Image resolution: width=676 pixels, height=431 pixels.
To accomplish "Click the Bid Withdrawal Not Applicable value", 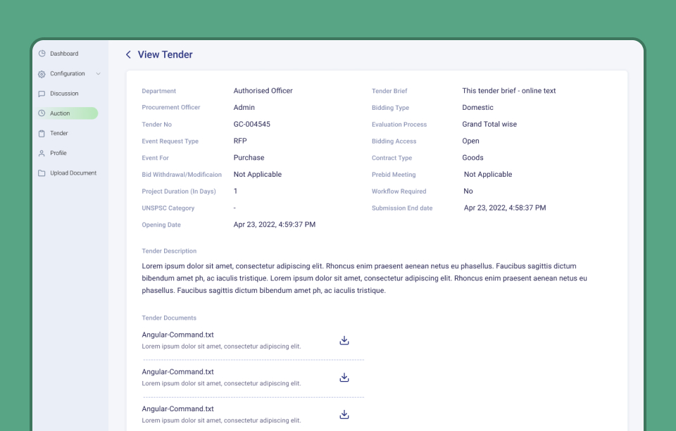I will 258,174.
